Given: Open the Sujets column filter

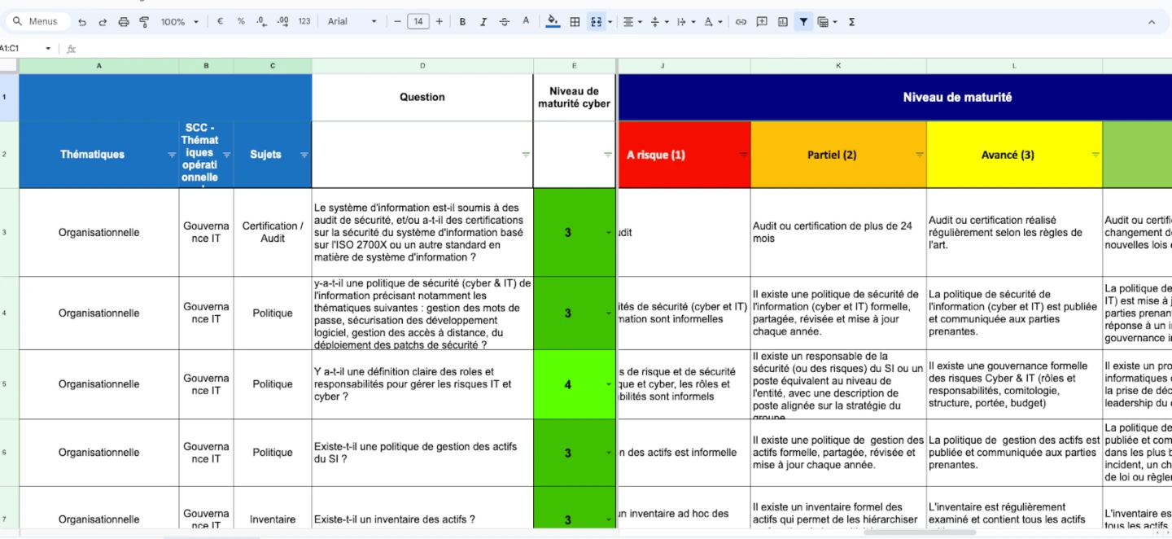Looking at the screenshot, I should click(x=304, y=155).
